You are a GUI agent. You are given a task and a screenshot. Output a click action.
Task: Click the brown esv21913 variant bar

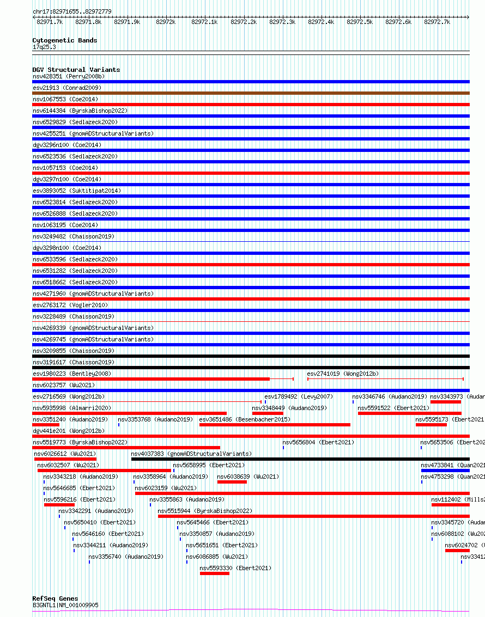pyautogui.click(x=251, y=93)
